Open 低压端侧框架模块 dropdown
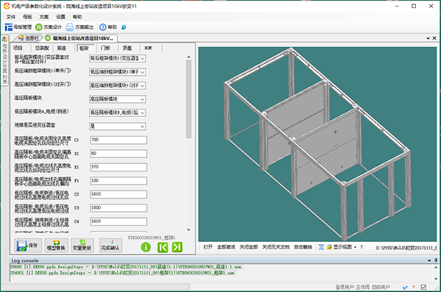 tap(118, 72)
